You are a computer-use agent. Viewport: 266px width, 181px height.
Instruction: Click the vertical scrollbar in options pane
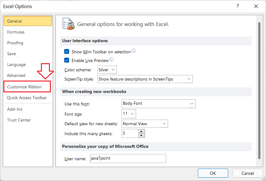[x=259, y=90]
